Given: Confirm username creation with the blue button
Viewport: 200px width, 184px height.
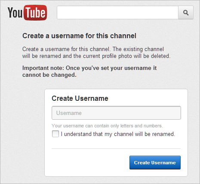Looking at the screenshot, I should click(x=155, y=163).
